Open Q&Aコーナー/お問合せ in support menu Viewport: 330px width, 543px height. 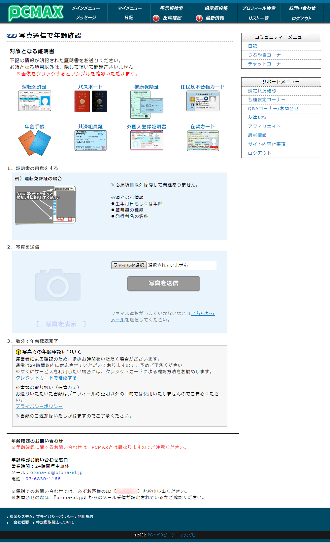pyautogui.click(x=273, y=108)
